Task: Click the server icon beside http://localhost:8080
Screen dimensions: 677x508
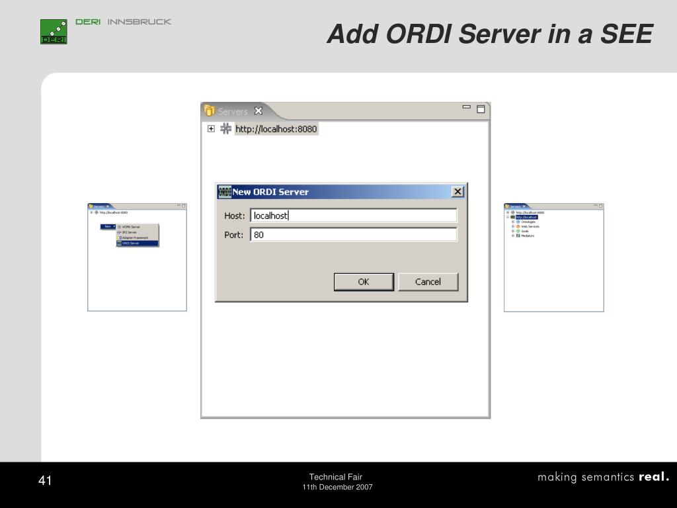Action: tap(225, 128)
